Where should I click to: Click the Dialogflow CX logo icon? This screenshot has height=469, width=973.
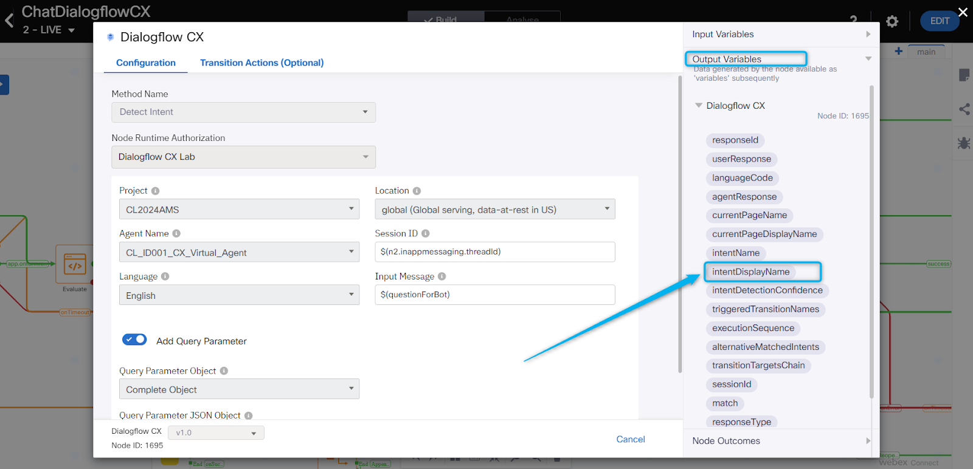click(110, 37)
